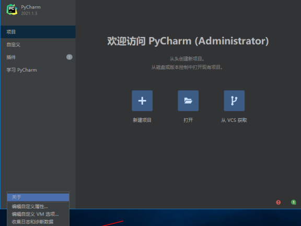Open the red error notification icon
The width and height of the screenshot is (301, 226).
278,202
